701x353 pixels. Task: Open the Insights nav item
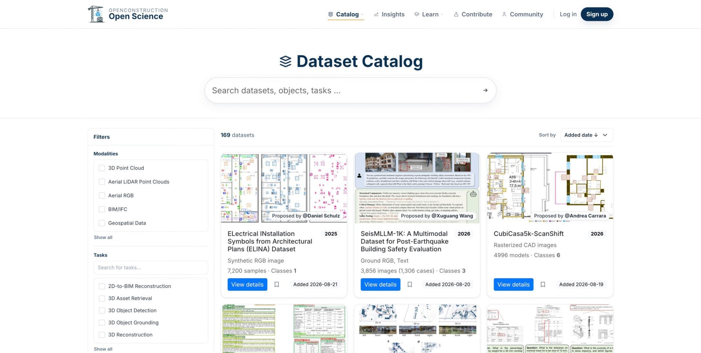tap(389, 14)
